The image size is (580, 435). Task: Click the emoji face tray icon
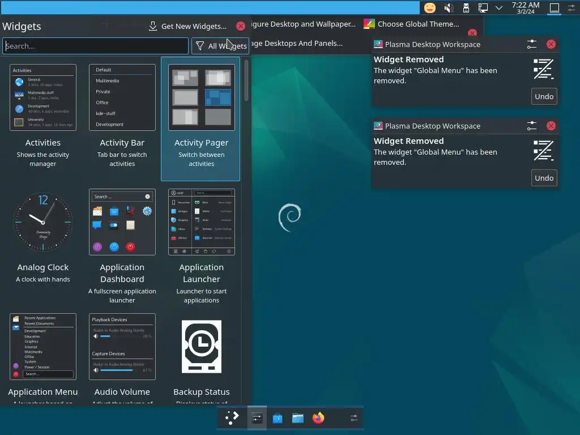(430, 8)
